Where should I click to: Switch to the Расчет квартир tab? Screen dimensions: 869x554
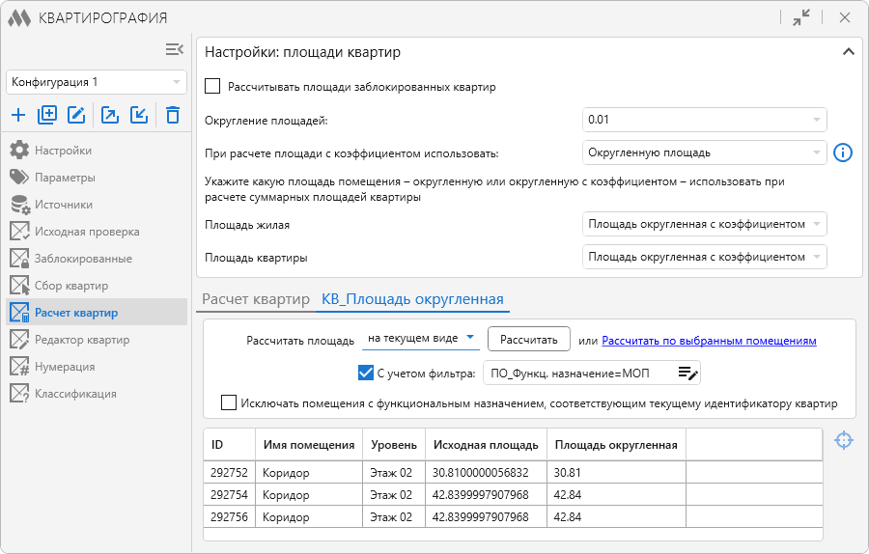[256, 299]
